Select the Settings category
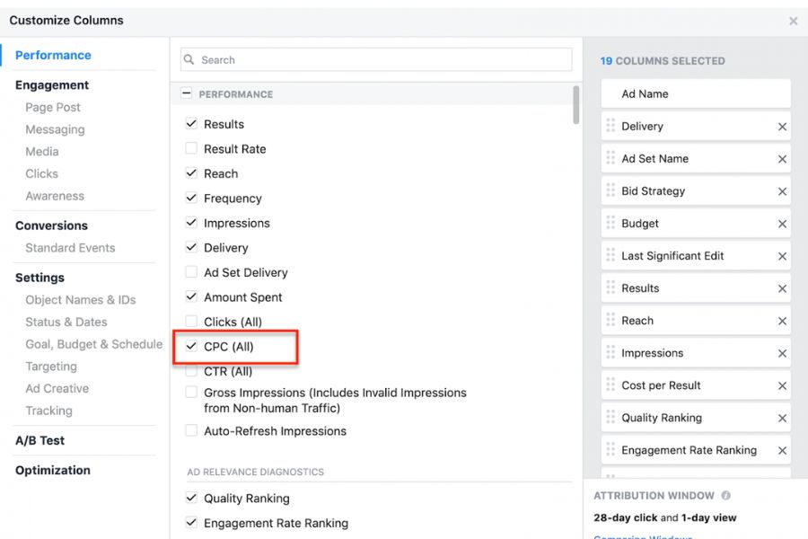808x539 pixels. coord(40,278)
